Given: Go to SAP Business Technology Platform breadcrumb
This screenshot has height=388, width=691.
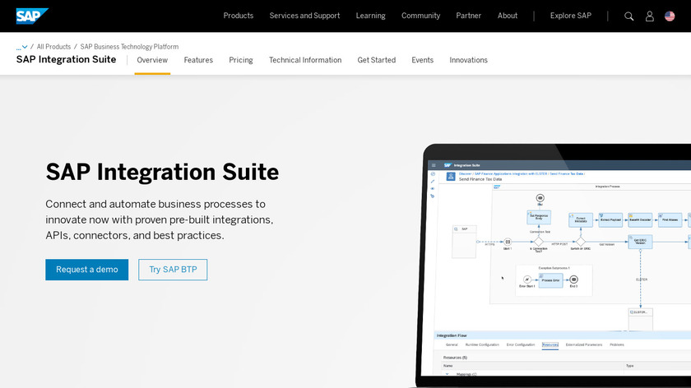Looking at the screenshot, I should coord(130,47).
